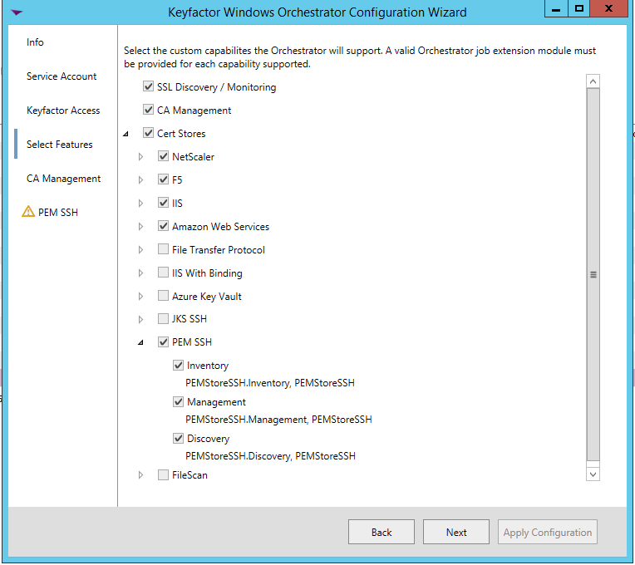Enable the FileScan checkbox

[163, 474]
